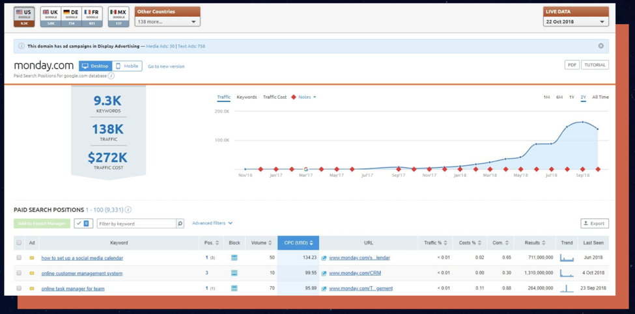635x314 pixels.
Task: Click info icon beside google.com database text
Action: 111,75
